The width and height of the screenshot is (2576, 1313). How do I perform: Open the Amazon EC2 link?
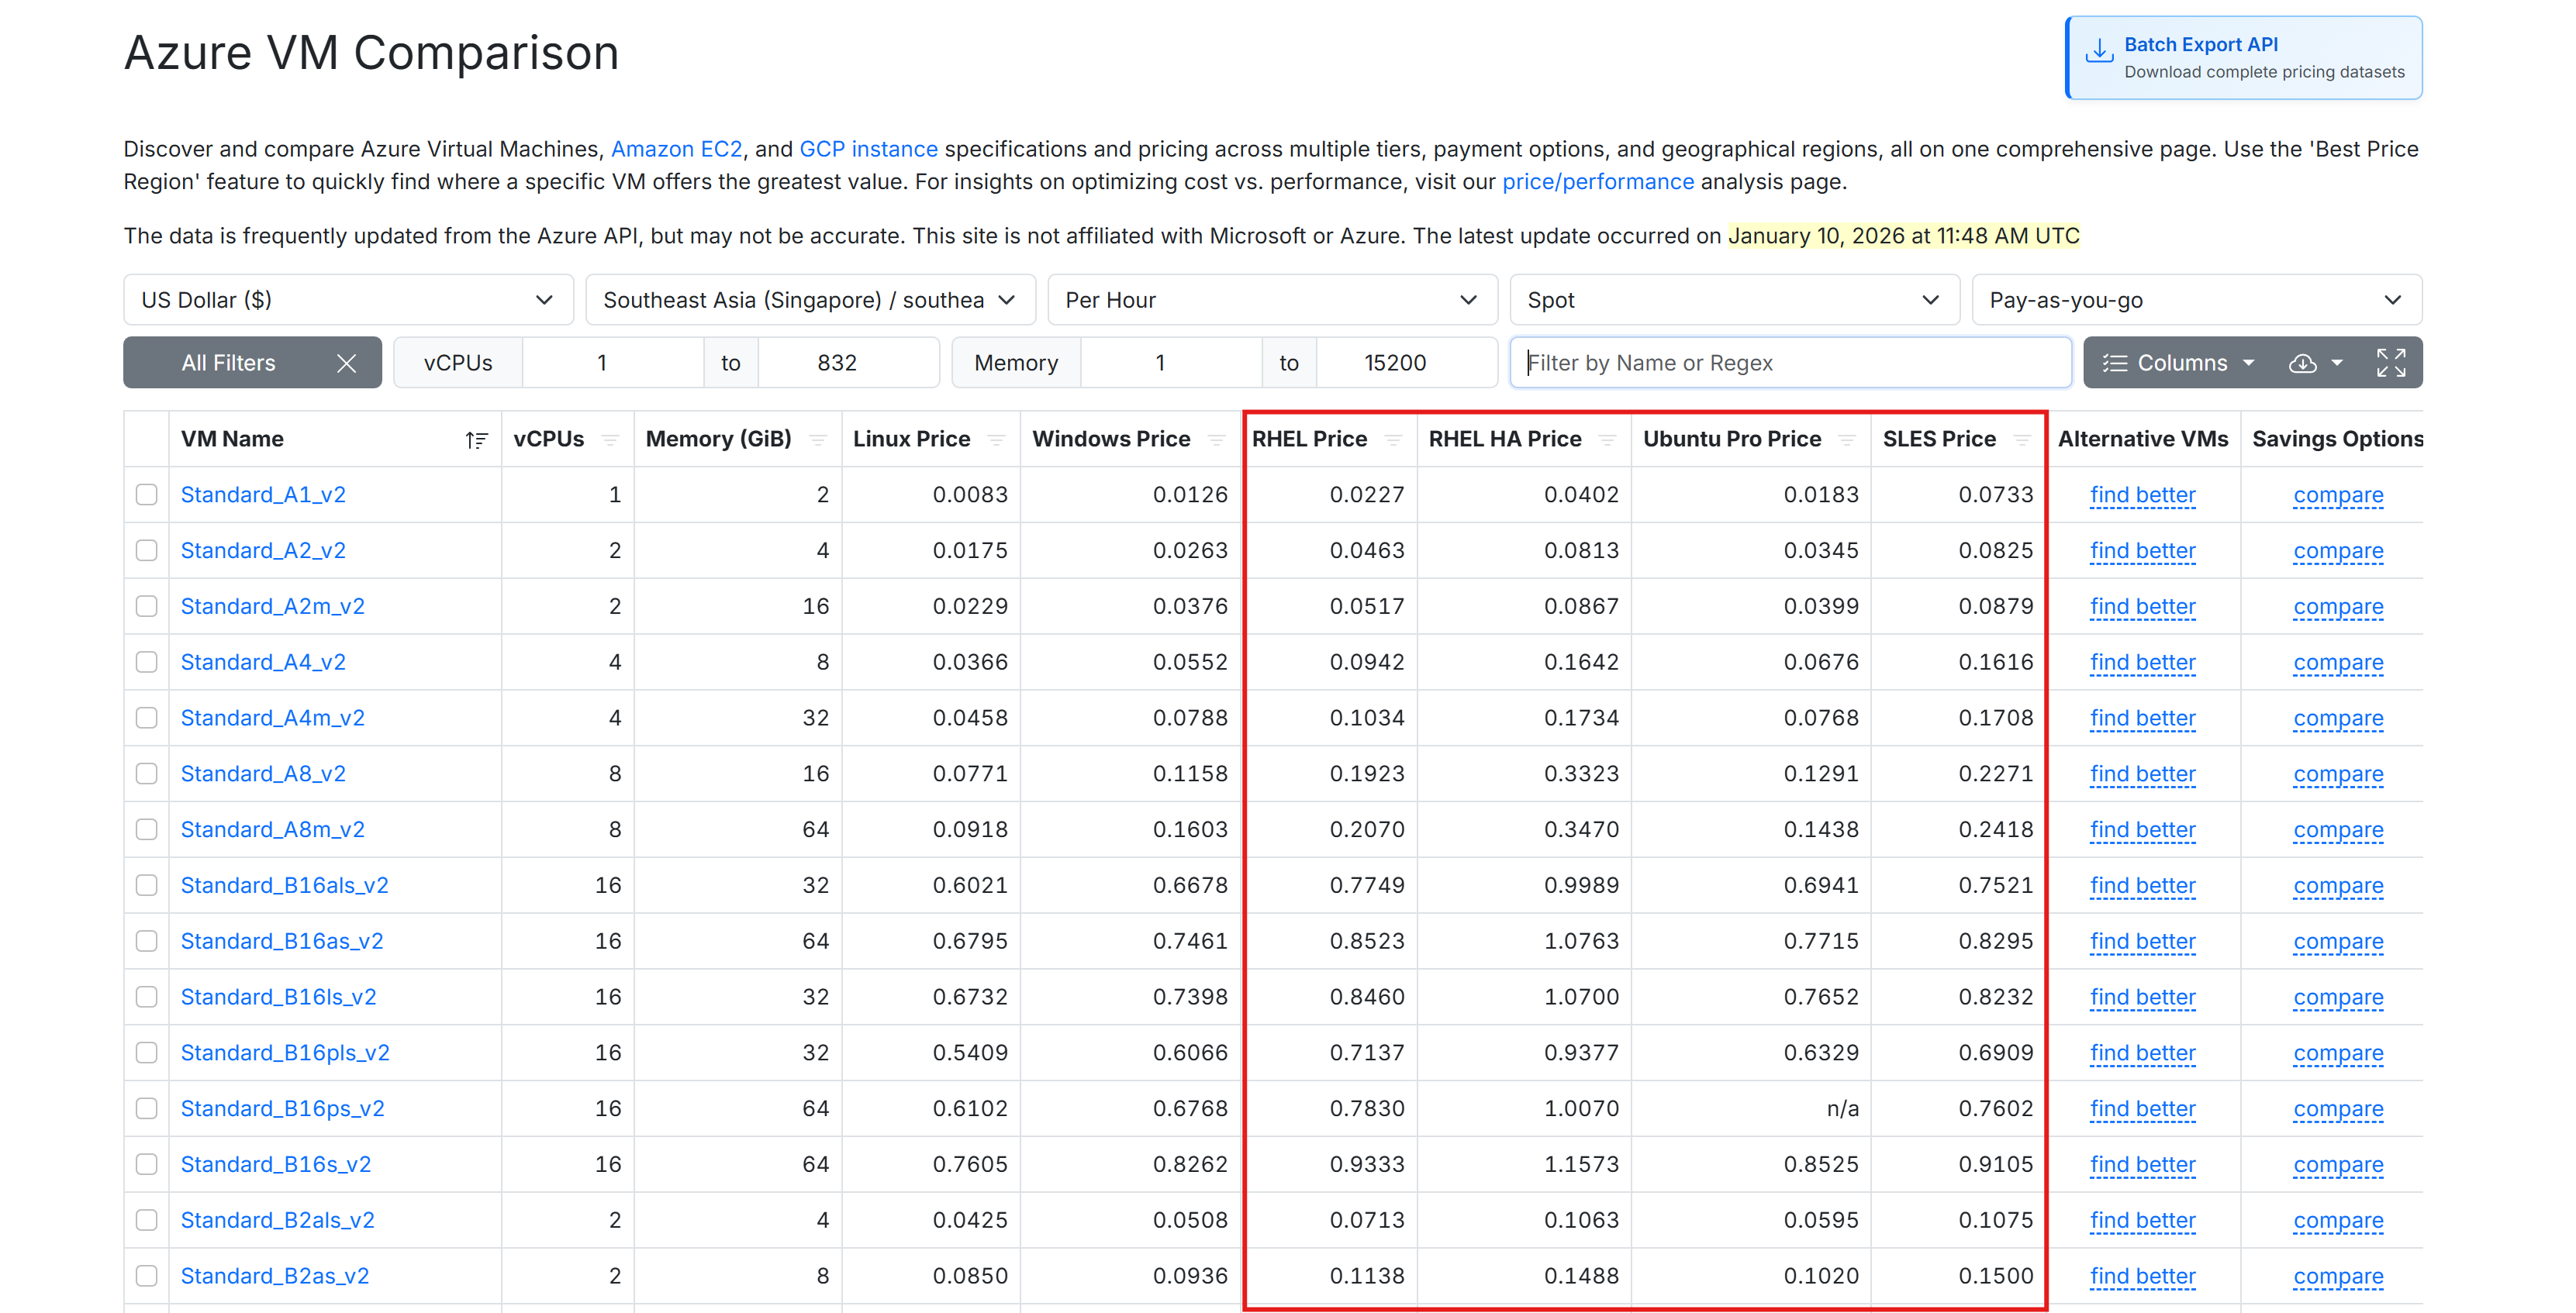[x=676, y=149]
